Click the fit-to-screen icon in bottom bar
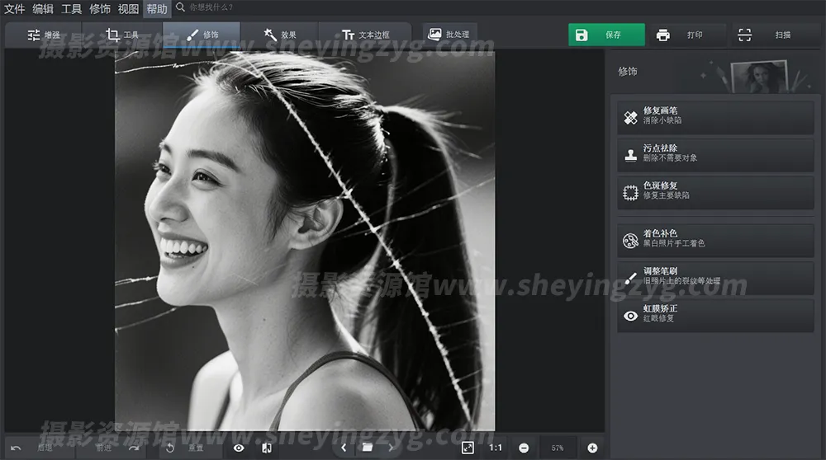 pos(468,448)
